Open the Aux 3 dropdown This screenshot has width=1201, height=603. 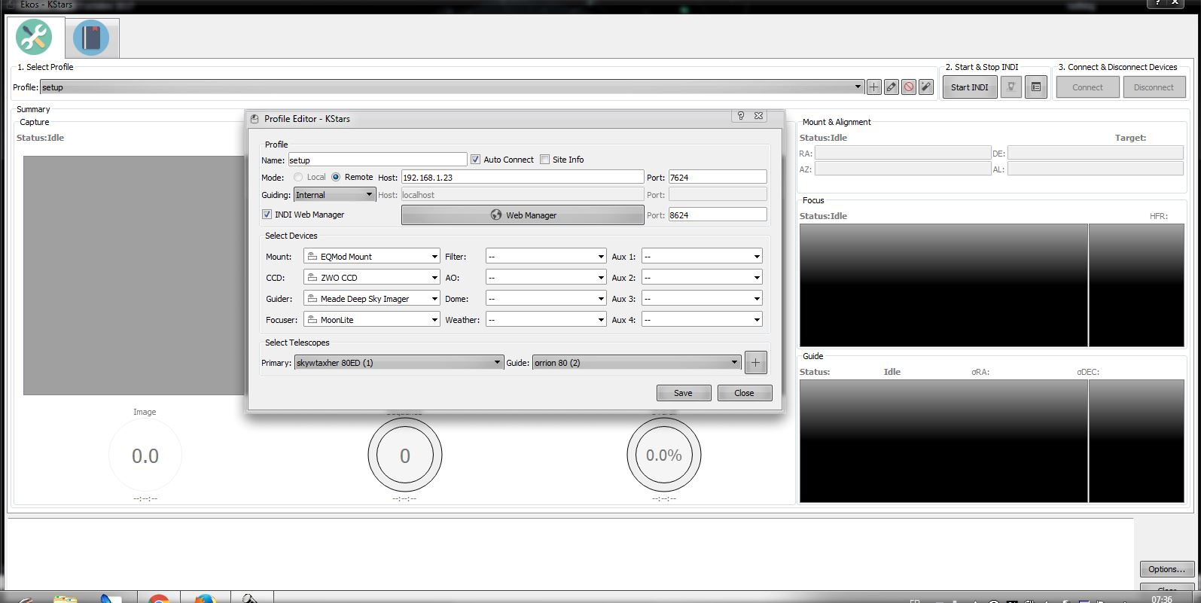pos(702,299)
